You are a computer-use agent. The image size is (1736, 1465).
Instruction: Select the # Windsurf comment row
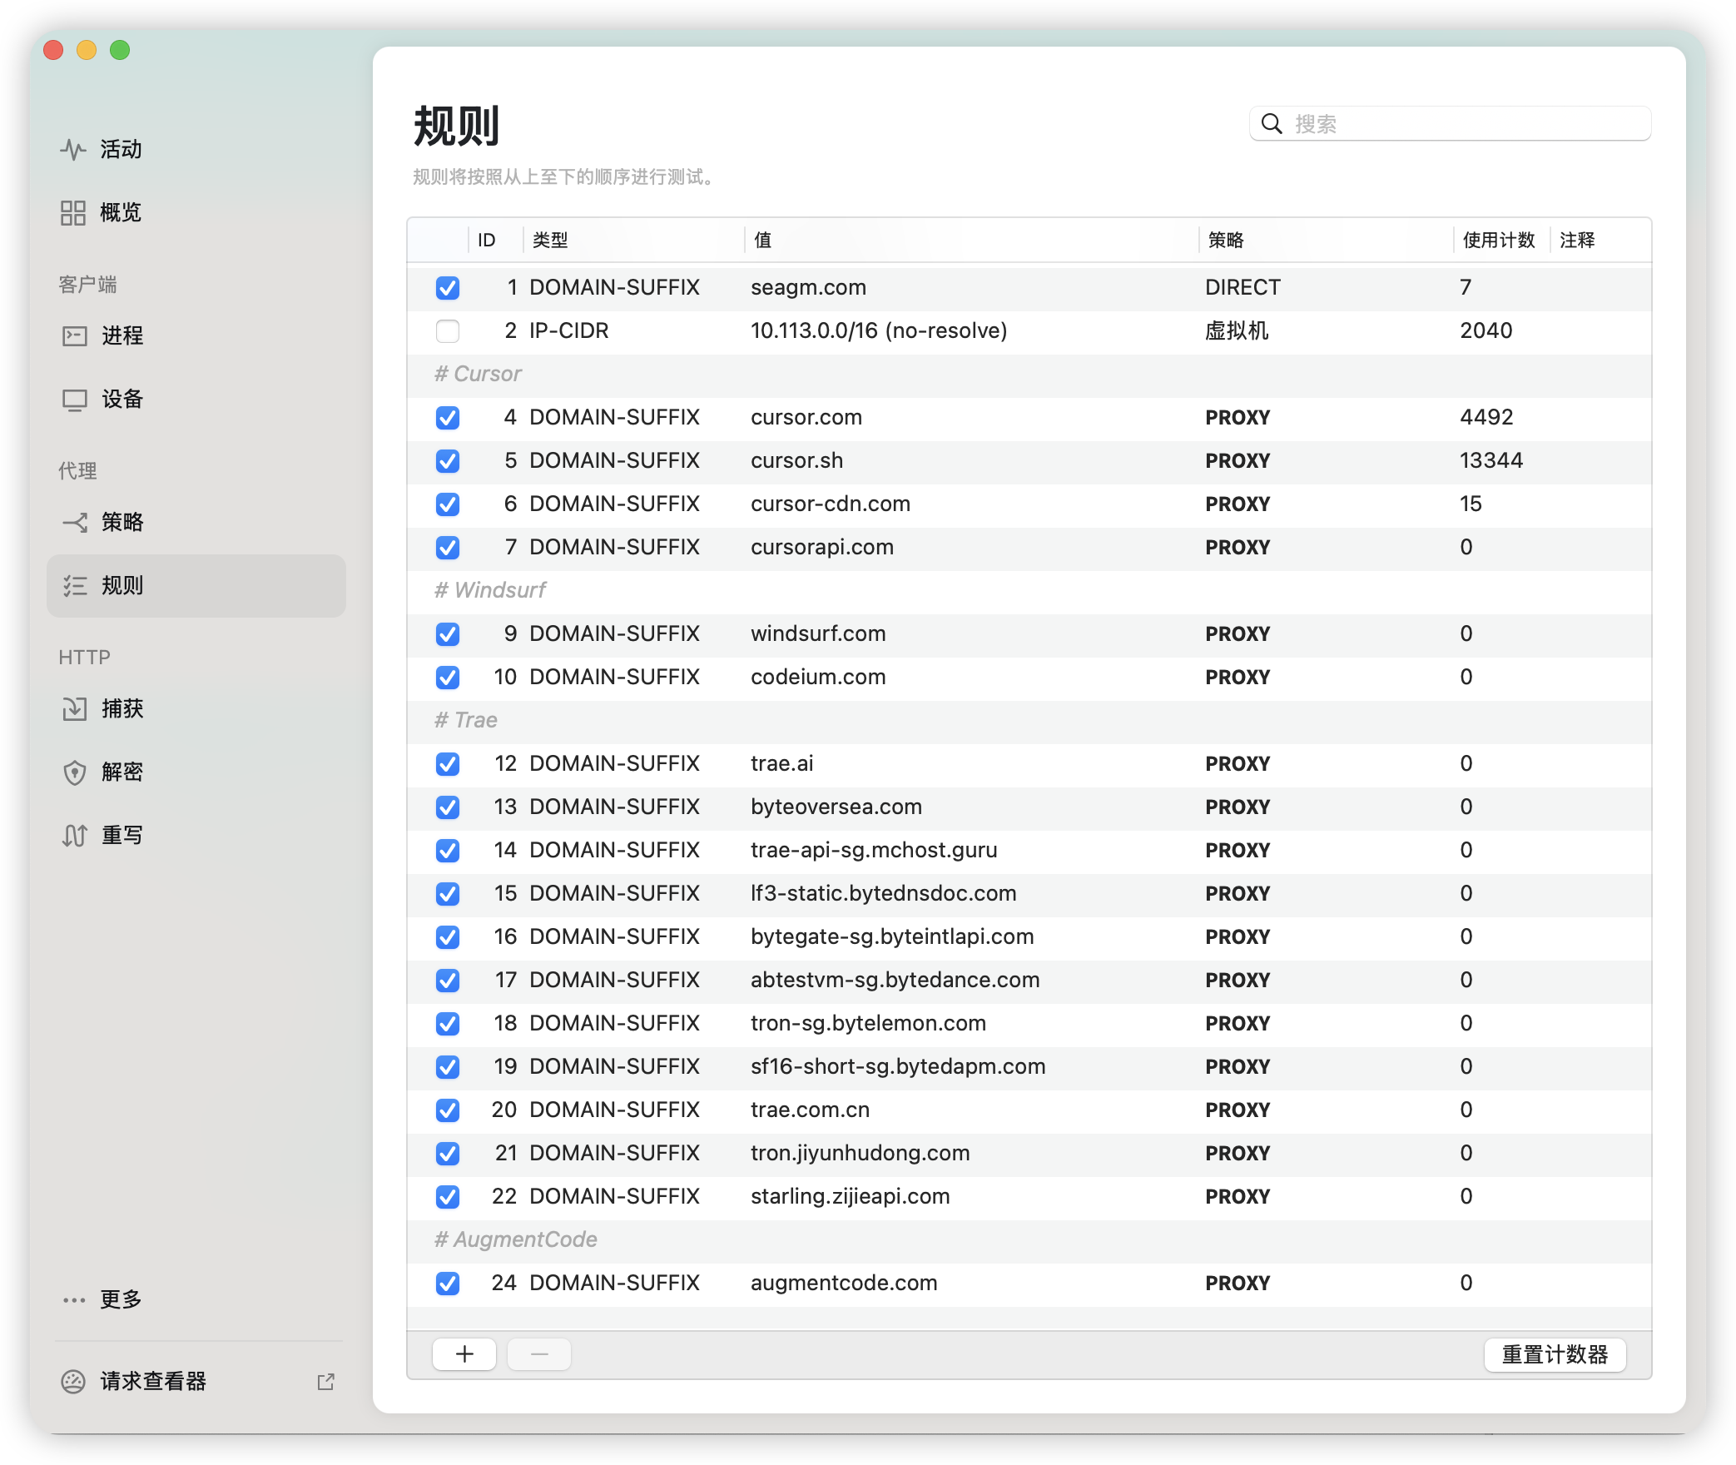point(1029,591)
